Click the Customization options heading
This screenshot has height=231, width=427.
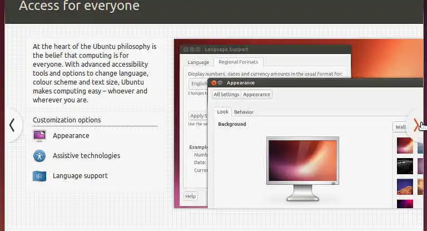67,120
